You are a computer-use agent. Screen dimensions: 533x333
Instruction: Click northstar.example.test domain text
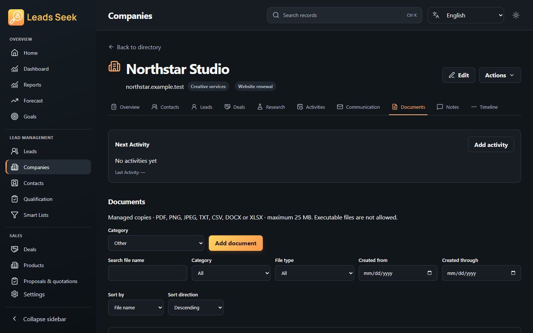click(x=155, y=87)
